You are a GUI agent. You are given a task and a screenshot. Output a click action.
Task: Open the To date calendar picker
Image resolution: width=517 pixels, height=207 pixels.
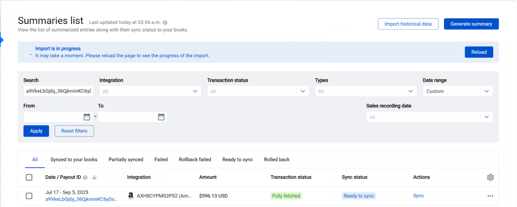pyautogui.click(x=161, y=116)
